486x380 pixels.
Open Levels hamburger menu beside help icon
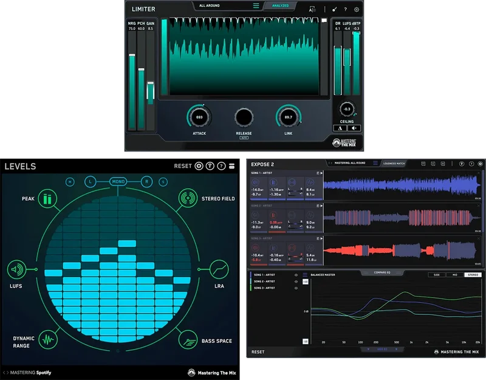point(231,166)
